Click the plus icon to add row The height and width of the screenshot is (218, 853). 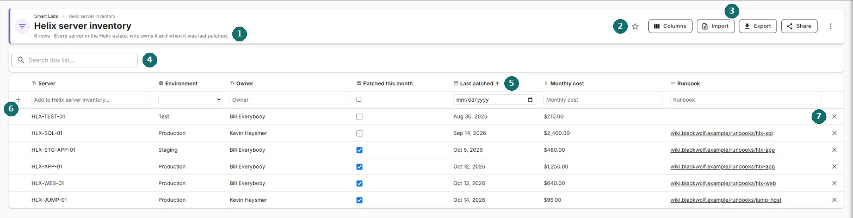pyautogui.click(x=18, y=100)
